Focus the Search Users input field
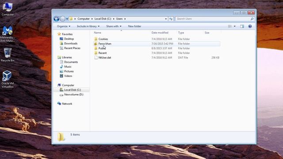This screenshot has width=283, height=159. (x=213, y=19)
